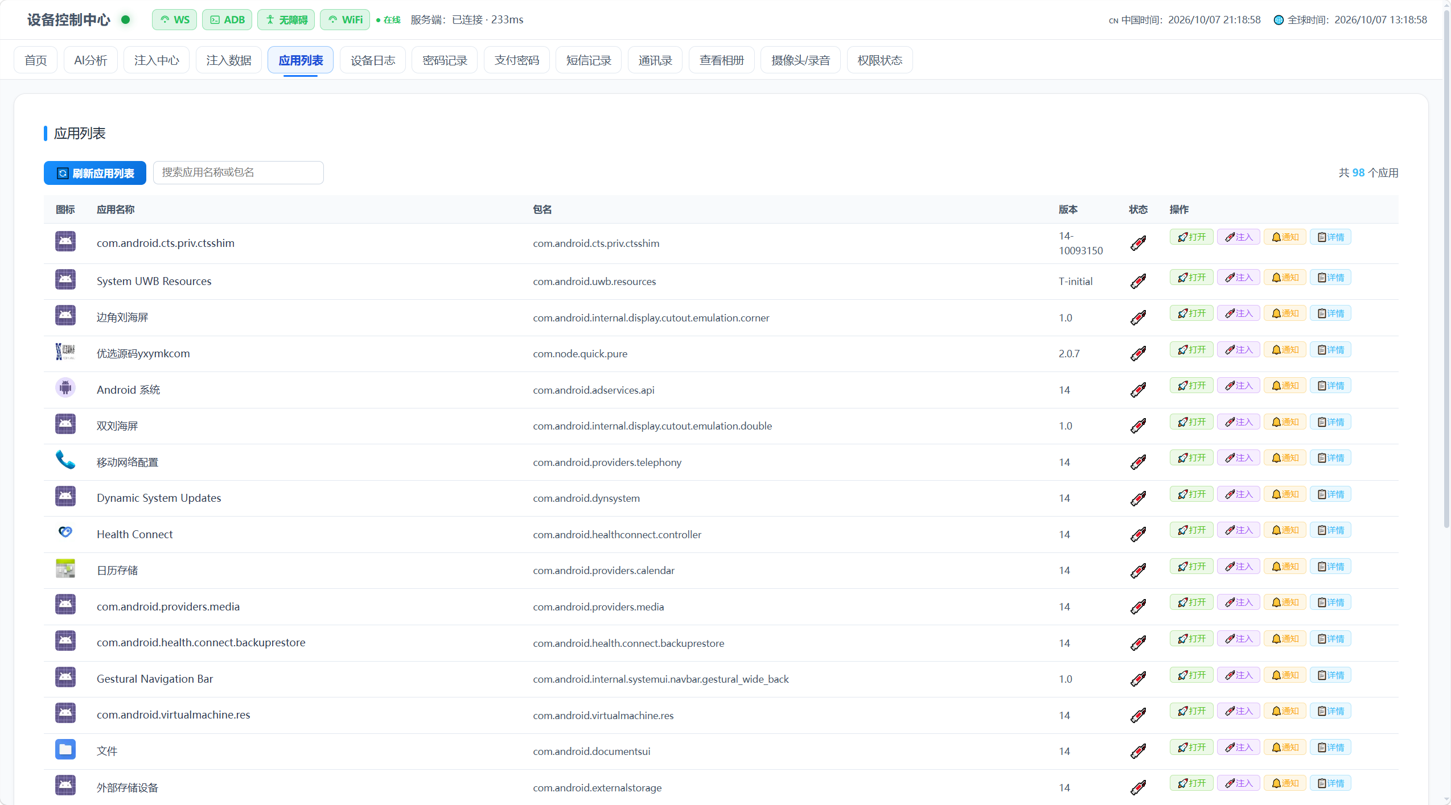Click the 包名 column header
1451x805 pixels.
(x=542, y=209)
